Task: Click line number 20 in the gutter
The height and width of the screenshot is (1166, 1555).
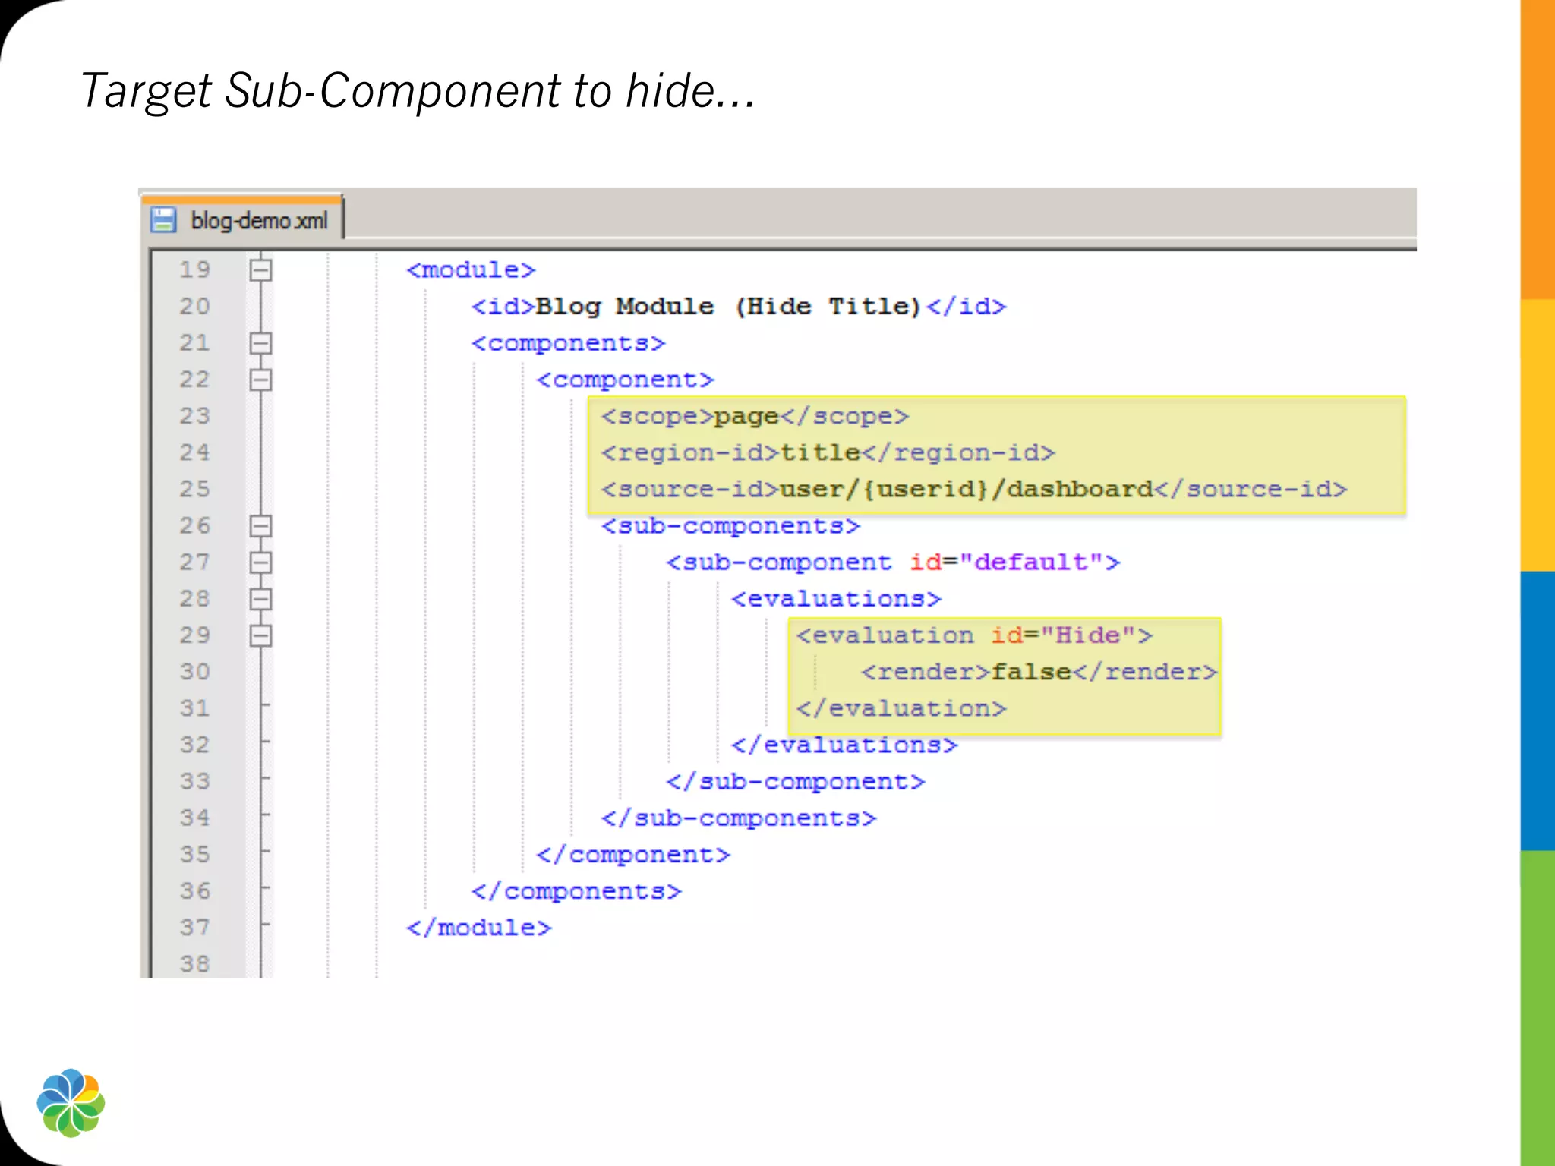Action: tap(194, 306)
